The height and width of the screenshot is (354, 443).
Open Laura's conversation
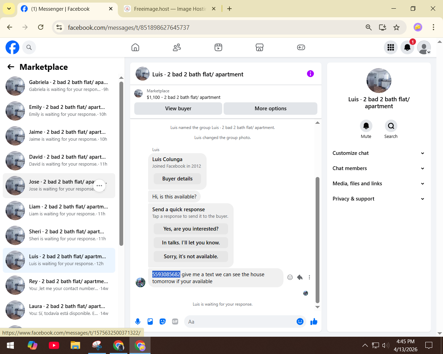pos(59,310)
